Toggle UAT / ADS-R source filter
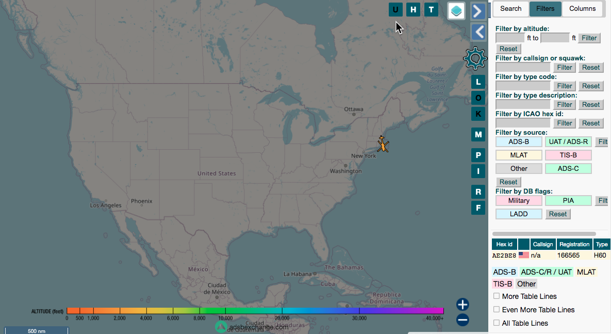The image size is (611, 334). [568, 141]
